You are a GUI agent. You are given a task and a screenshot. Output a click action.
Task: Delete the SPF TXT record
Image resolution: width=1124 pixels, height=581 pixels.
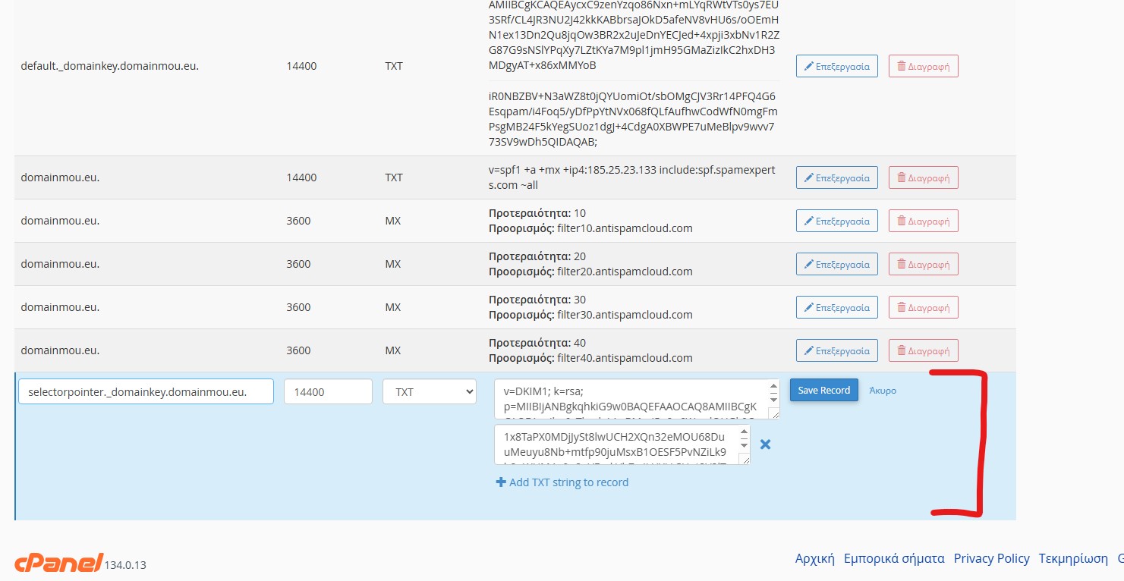pyautogui.click(x=923, y=177)
